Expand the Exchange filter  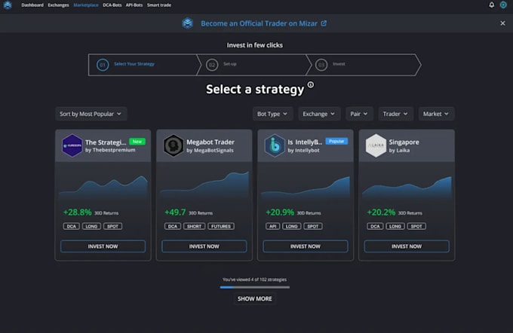(x=319, y=114)
